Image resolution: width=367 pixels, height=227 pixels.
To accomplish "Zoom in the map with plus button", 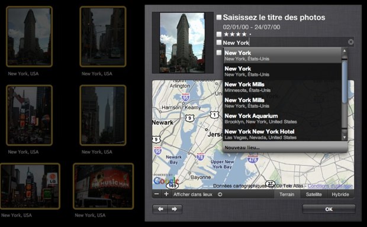I will coord(166,194).
